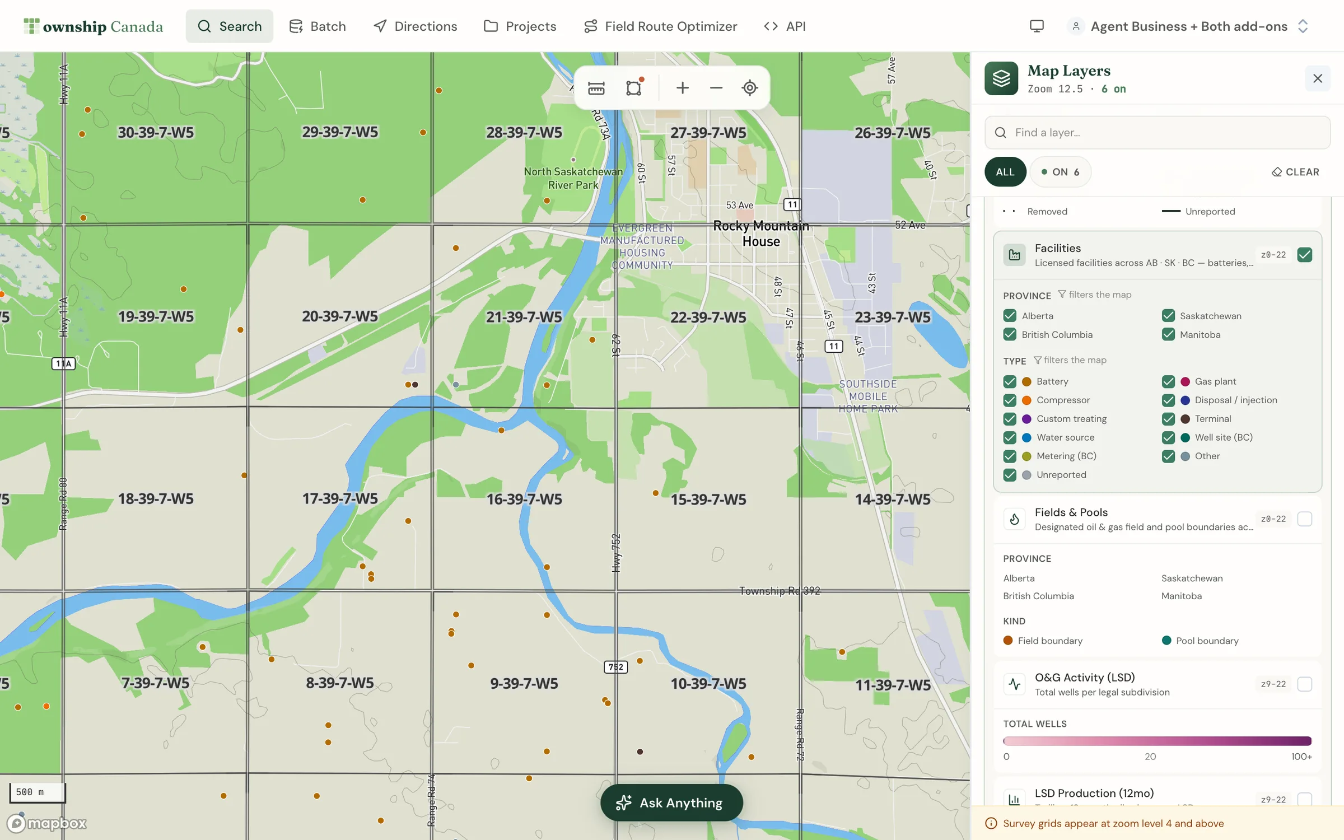Enable the Fields & Pools layer
This screenshot has width=1344, height=840.
click(x=1305, y=519)
